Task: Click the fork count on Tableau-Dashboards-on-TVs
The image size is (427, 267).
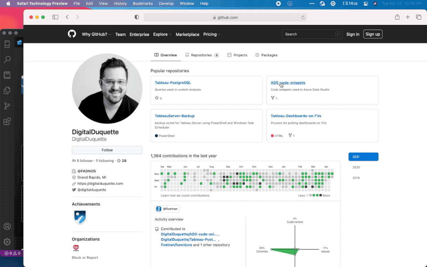Action: (x=291, y=136)
